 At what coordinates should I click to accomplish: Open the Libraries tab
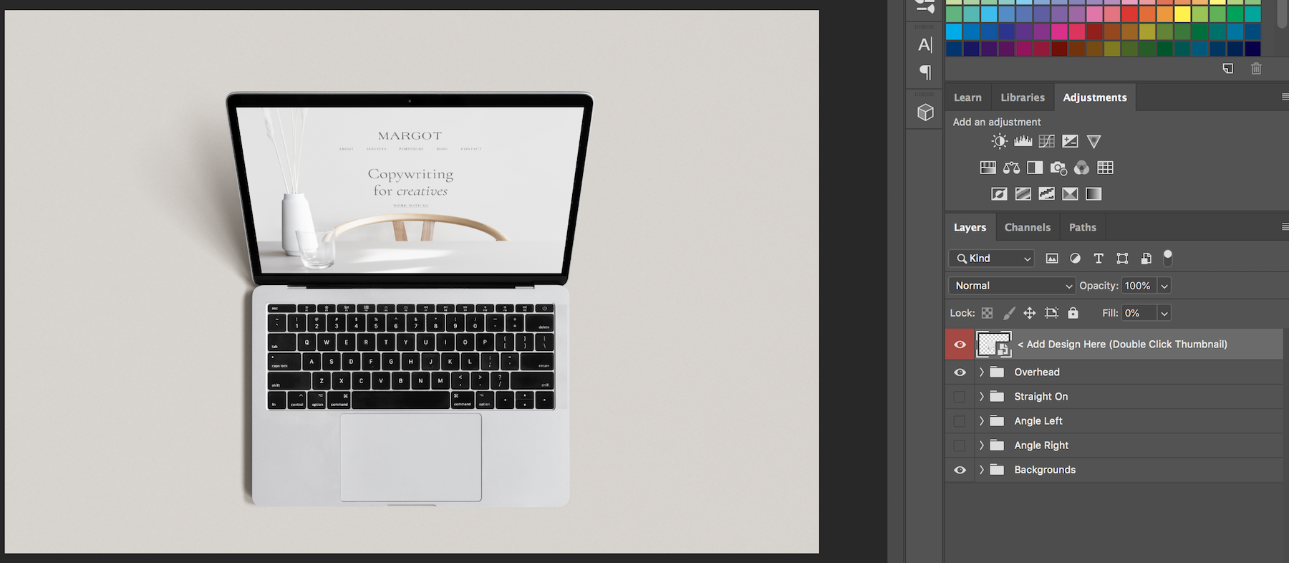click(1022, 97)
